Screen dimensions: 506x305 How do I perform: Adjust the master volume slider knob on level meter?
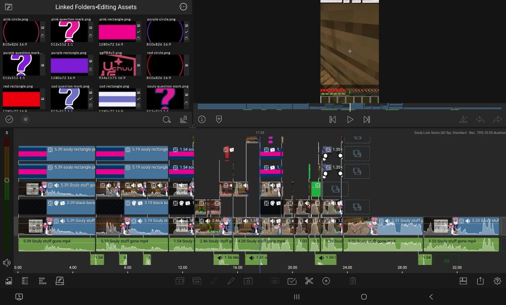coord(7,180)
